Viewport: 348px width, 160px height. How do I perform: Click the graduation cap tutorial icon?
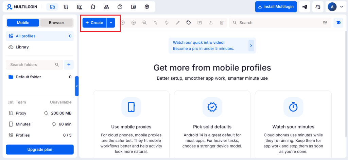338,23
